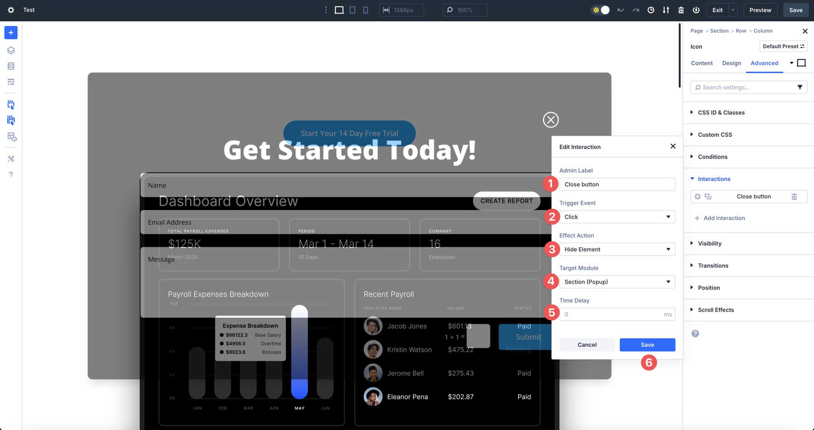
Task: Undo the last change
Action: click(620, 9)
